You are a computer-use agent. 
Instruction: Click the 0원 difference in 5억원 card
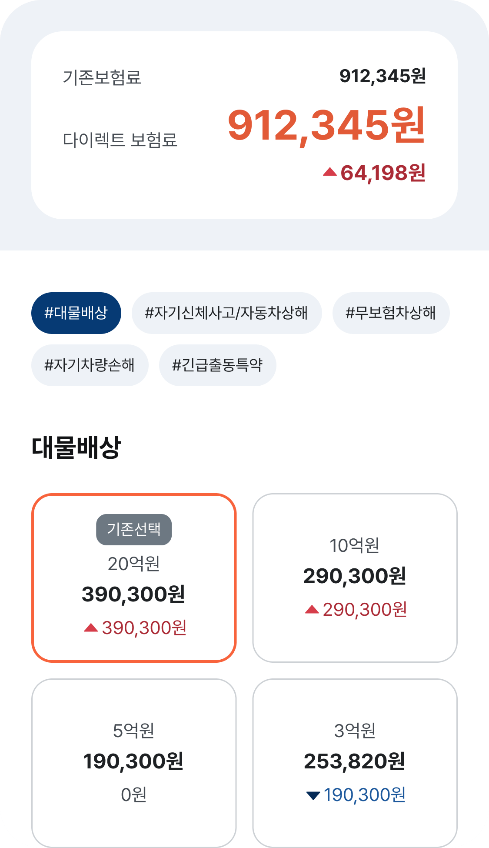click(x=134, y=795)
